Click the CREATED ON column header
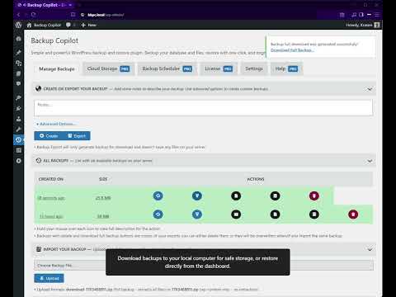396x297 pixels. (51, 179)
